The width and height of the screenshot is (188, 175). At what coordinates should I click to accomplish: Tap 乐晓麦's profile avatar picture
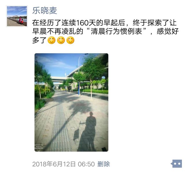coord(17,16)
